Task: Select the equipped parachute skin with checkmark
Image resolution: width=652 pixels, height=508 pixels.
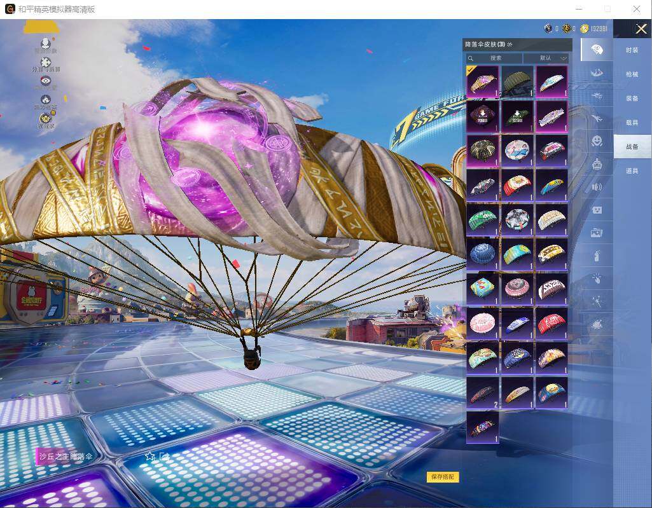Action: (x=483, y=81)
